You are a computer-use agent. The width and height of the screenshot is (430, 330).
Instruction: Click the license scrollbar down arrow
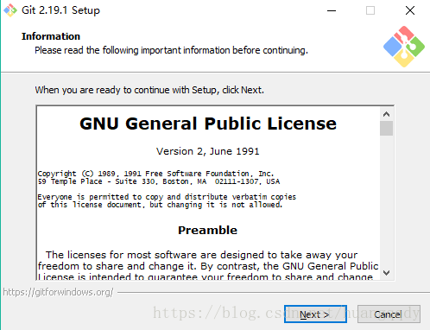pos(386,272)
